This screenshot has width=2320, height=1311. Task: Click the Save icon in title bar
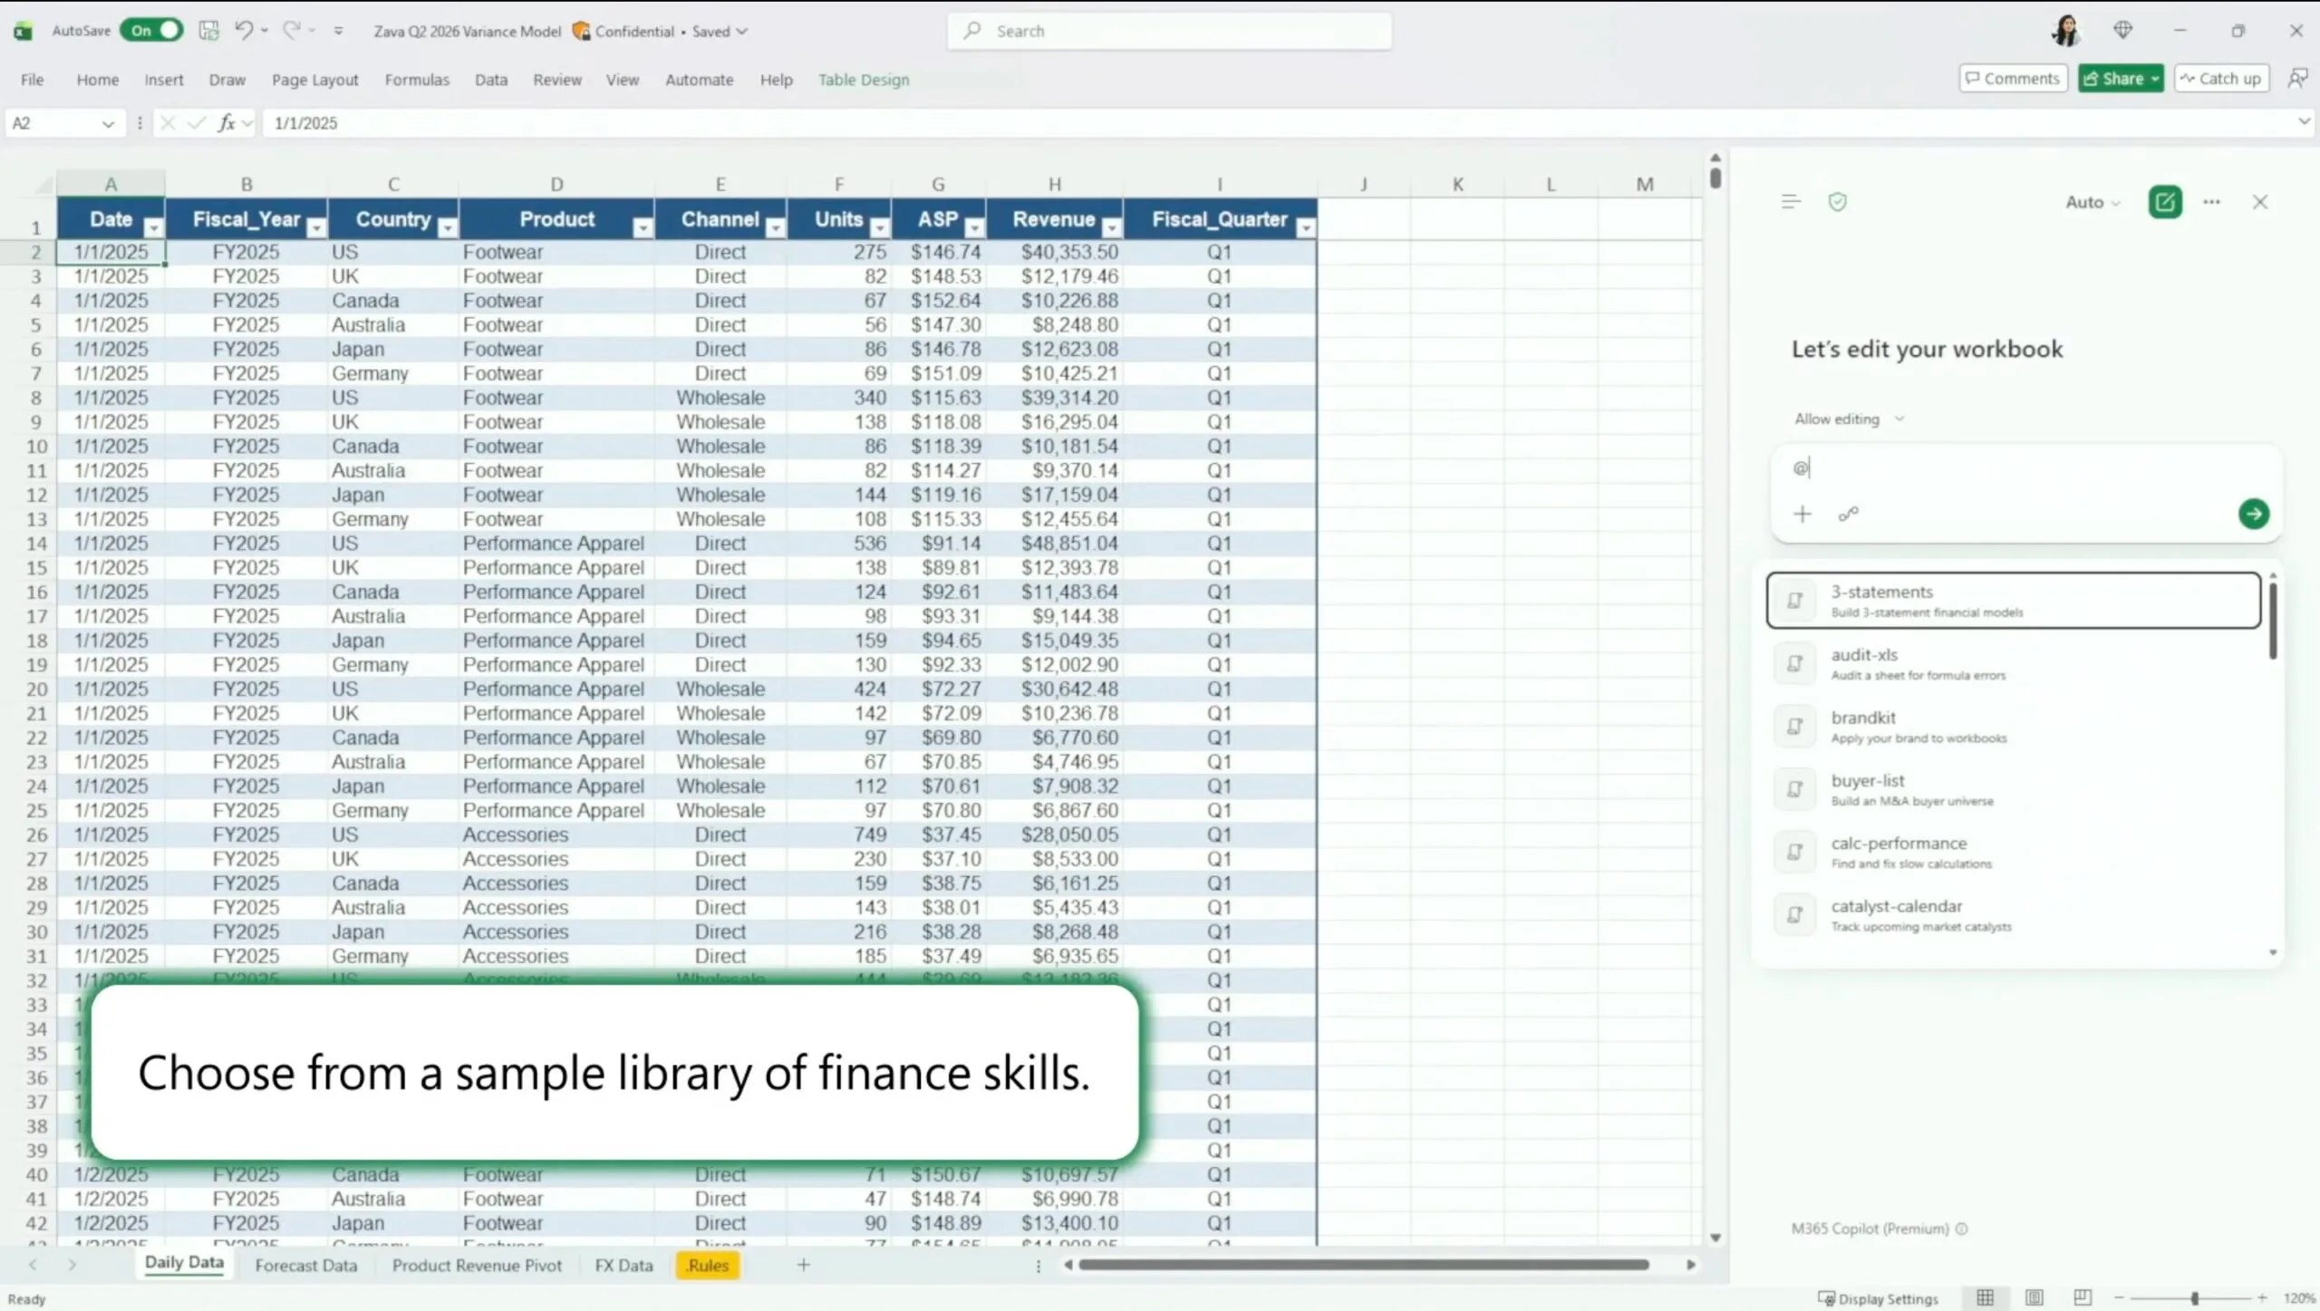point(209,31)
